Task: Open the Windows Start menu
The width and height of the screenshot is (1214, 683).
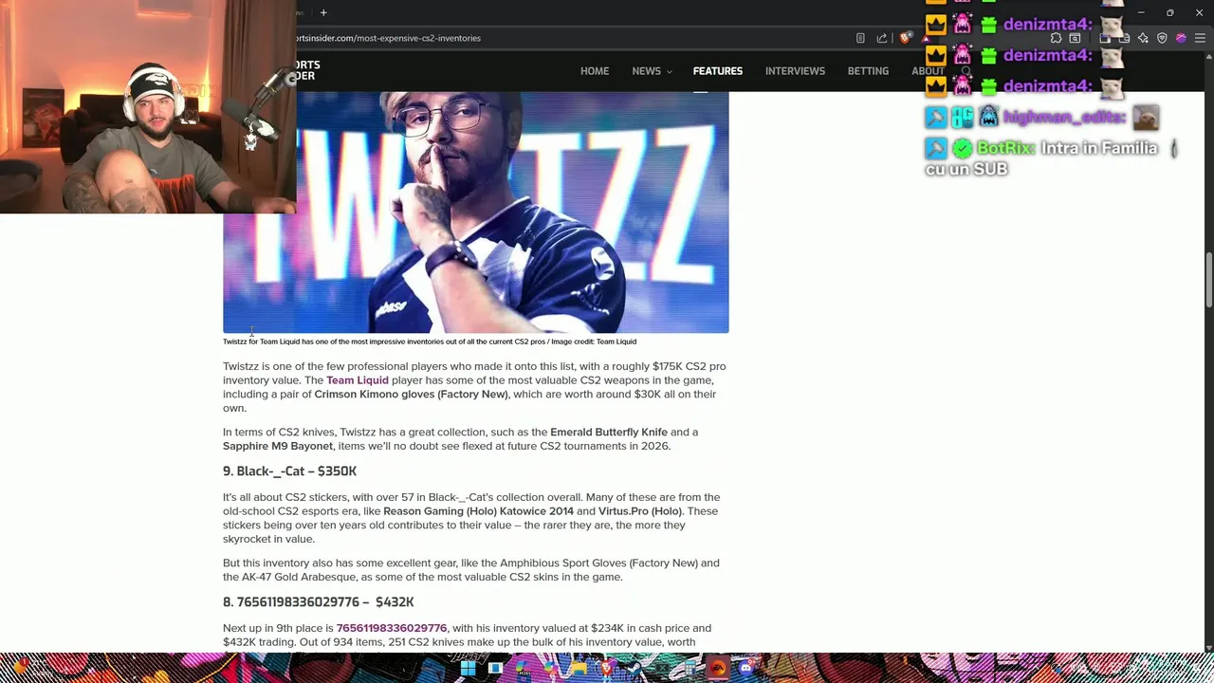Action: (469, 669)
